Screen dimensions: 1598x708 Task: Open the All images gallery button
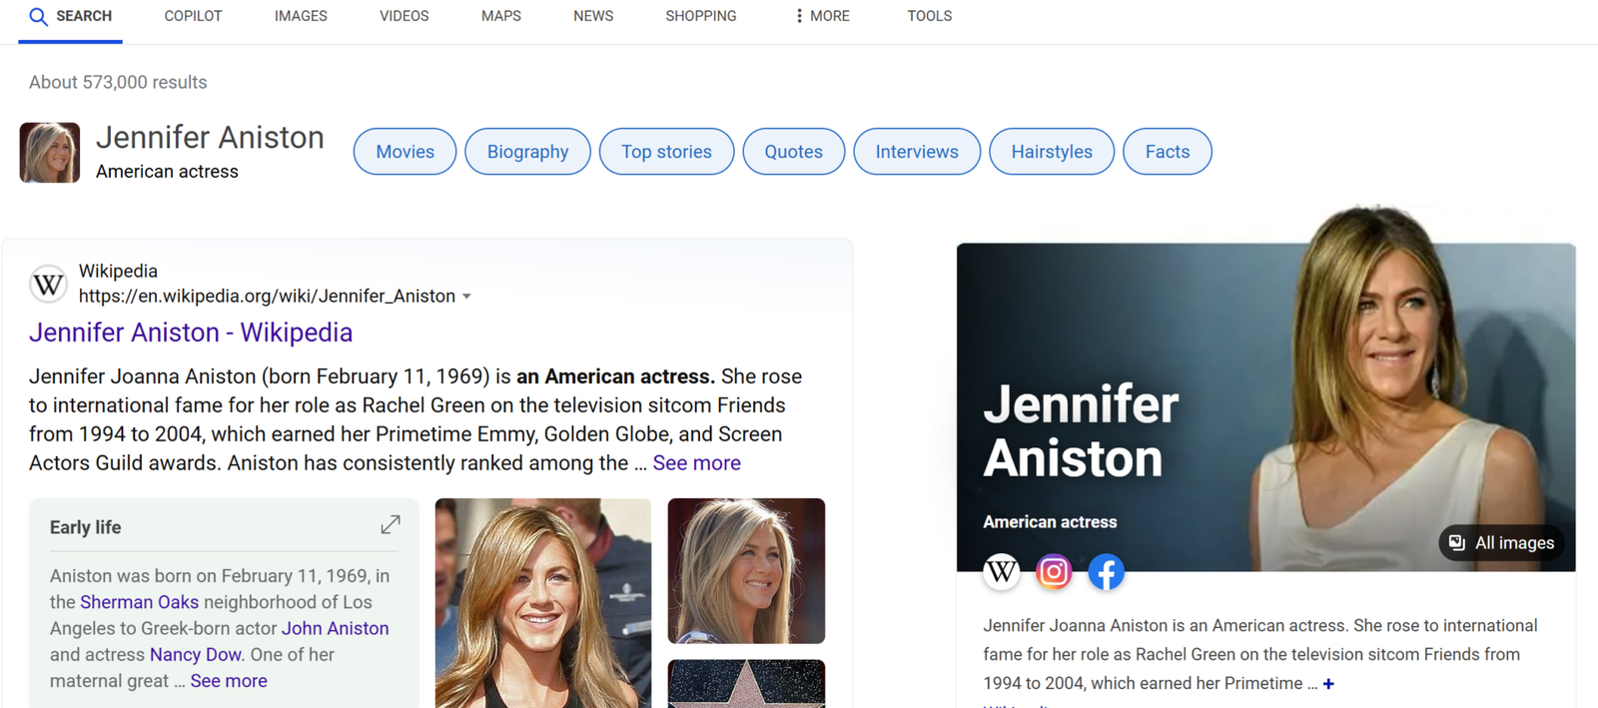tap(1502, 542)
